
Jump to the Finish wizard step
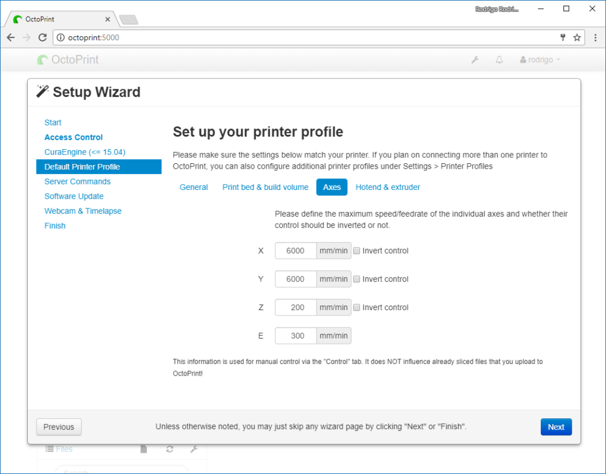point(55,225)
